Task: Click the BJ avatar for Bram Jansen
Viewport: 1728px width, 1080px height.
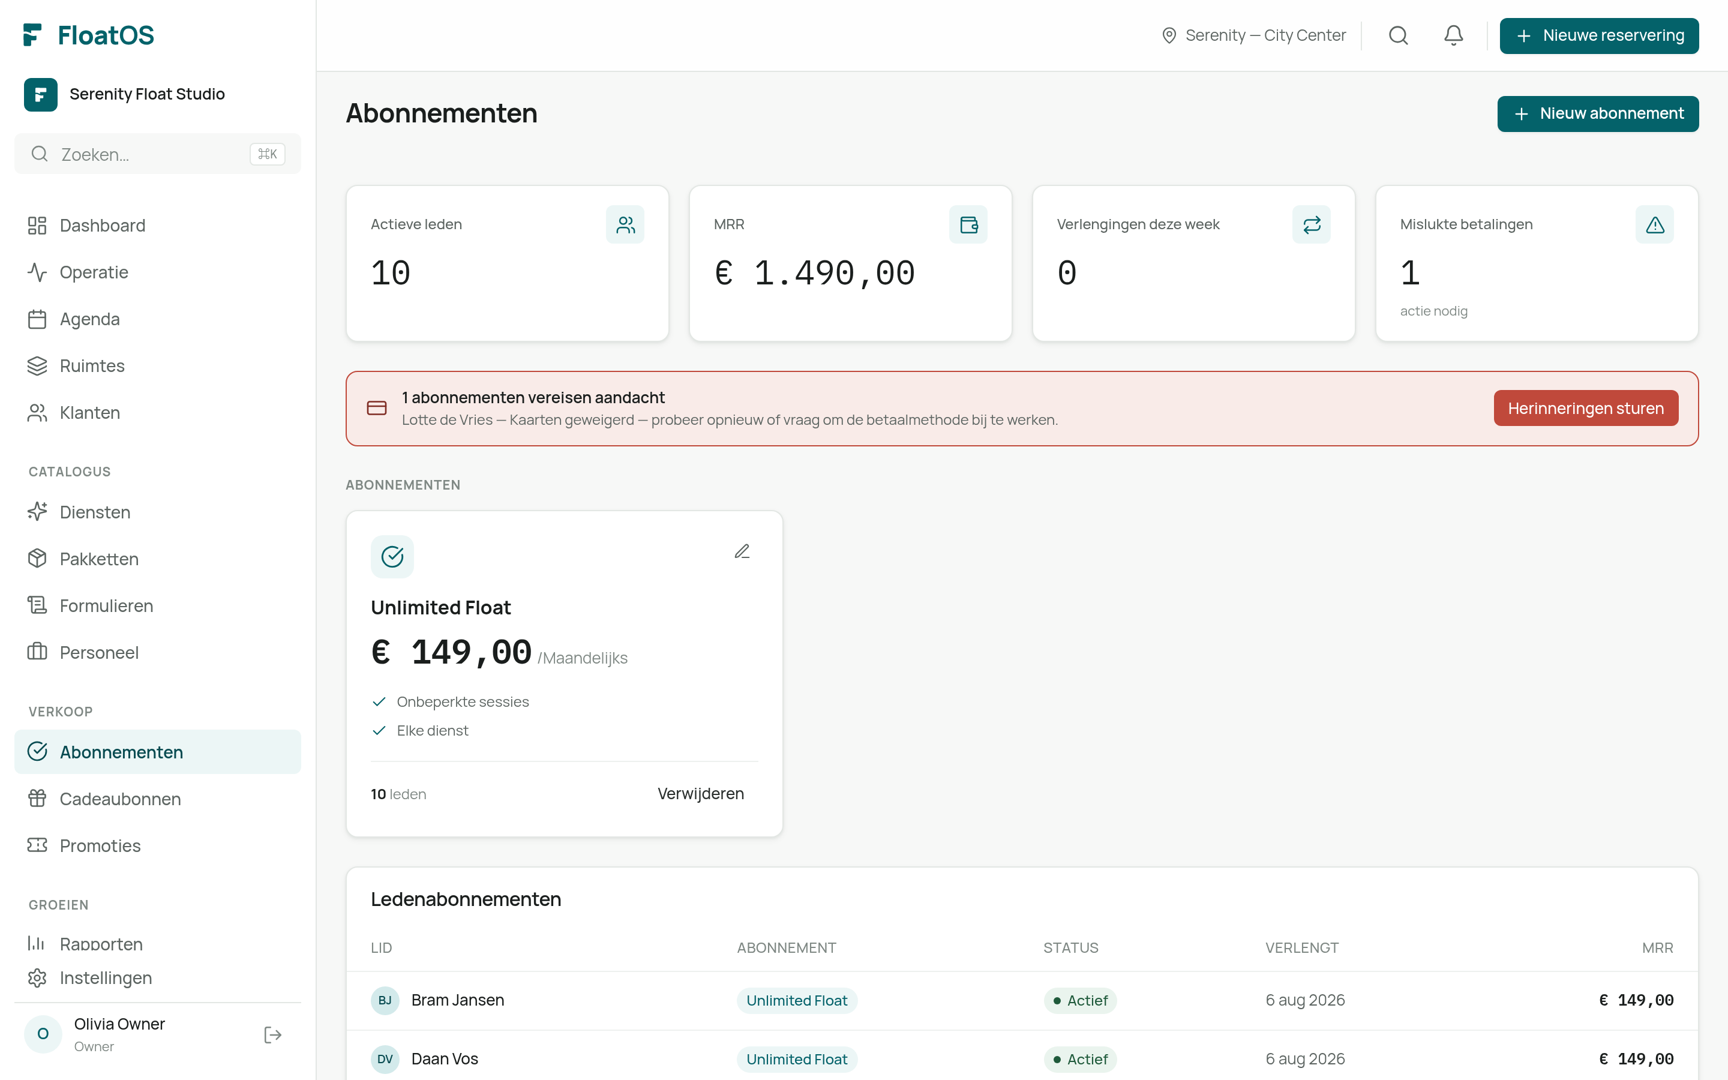Action: [x=385, y=1000]
